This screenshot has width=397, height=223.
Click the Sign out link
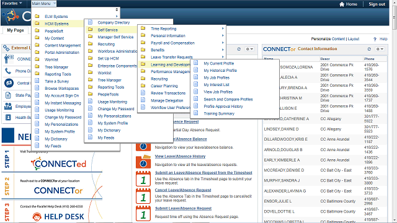377,4
